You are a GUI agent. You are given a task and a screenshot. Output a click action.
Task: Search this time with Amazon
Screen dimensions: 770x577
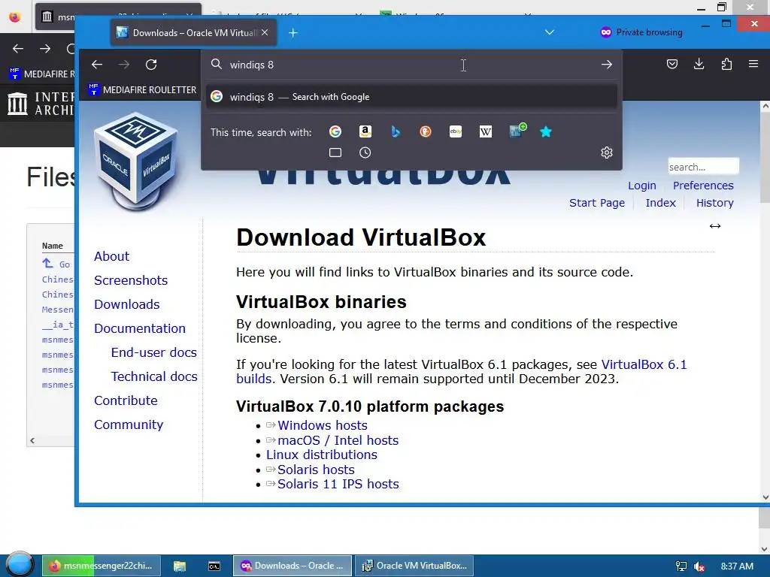pyautogui.click(x=365, y=131)
